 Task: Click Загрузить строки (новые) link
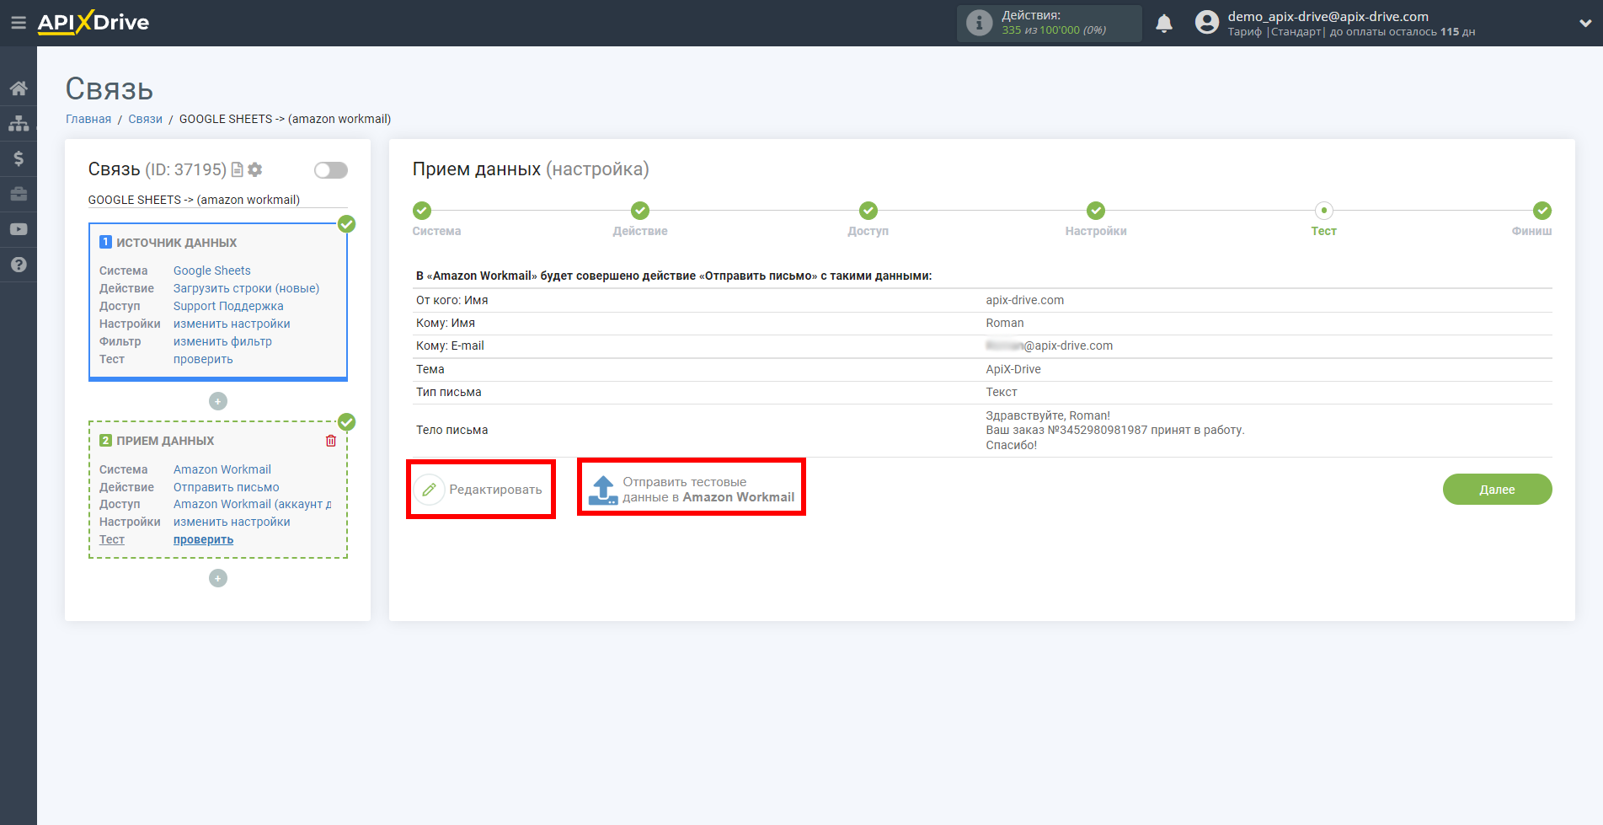[x=246, y=288]
